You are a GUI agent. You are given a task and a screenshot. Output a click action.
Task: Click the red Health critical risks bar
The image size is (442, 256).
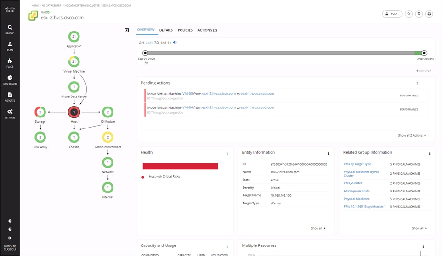tap(181, 166)
